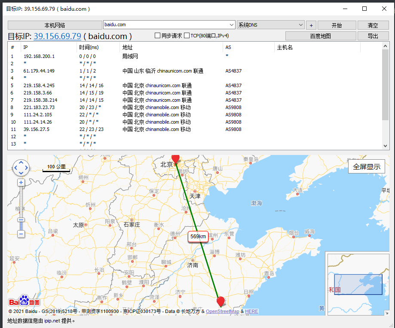
Task: Expand the 系统DNS dropdown
Action: (x=300, y=25)
